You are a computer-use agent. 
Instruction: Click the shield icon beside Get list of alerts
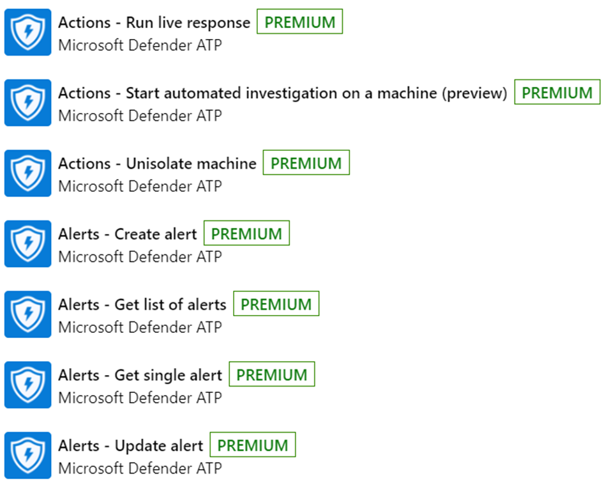click(x=27, y=314)
